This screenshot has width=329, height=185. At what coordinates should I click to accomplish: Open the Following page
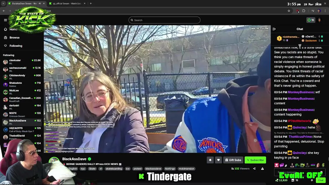(x=16, y=46)
